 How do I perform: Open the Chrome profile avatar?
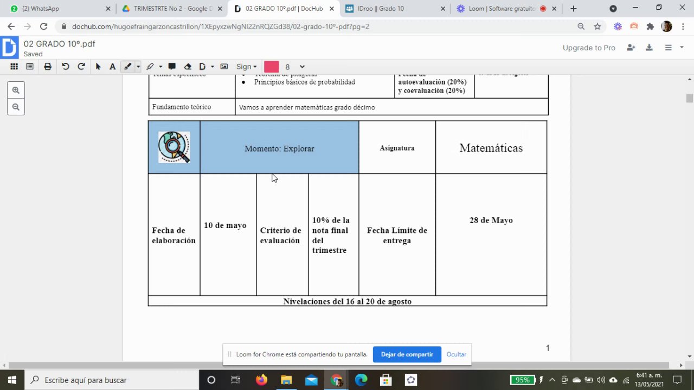[x=667, y=26]
